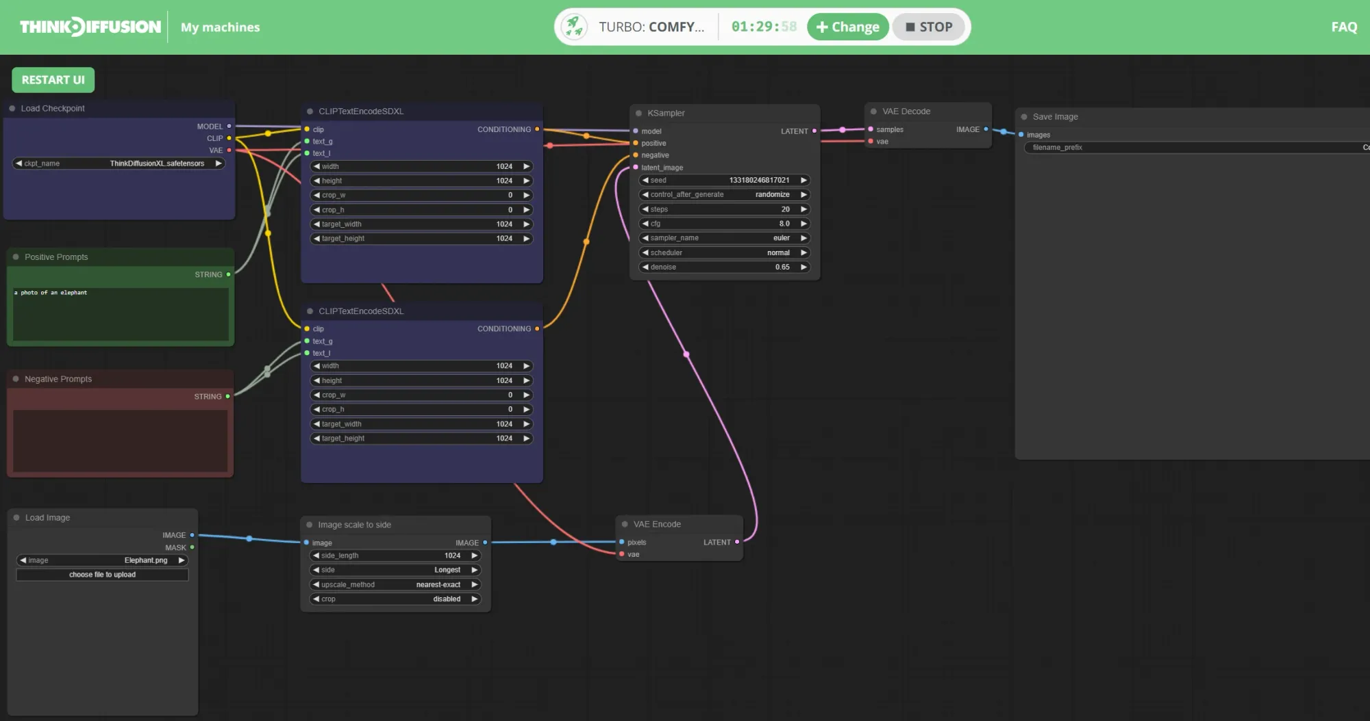Toggle collapse on the VAE Encode node
Screen dimensions: 1370x721
(625, 523)
